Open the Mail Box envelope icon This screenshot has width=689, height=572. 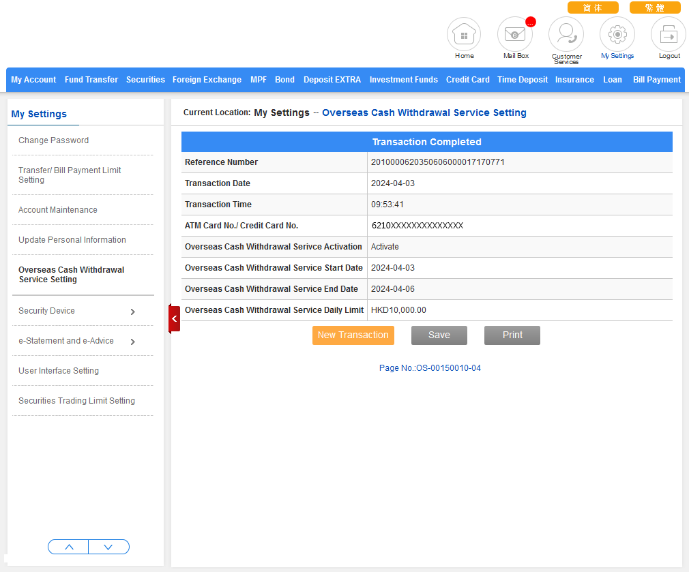coord(515,34)
